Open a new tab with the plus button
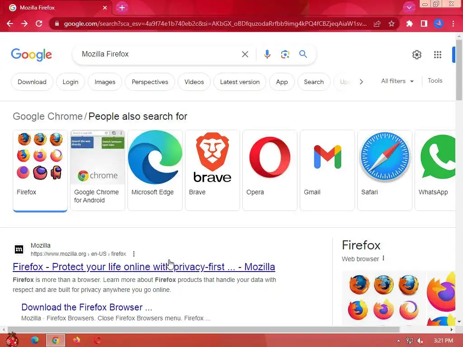The height and width of the screenshot is (347, 463). point(122,8)
